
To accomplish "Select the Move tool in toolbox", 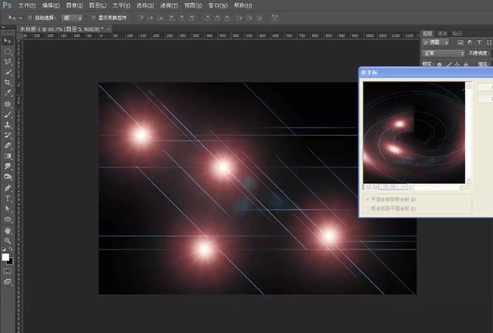I will tap(8, 41).
